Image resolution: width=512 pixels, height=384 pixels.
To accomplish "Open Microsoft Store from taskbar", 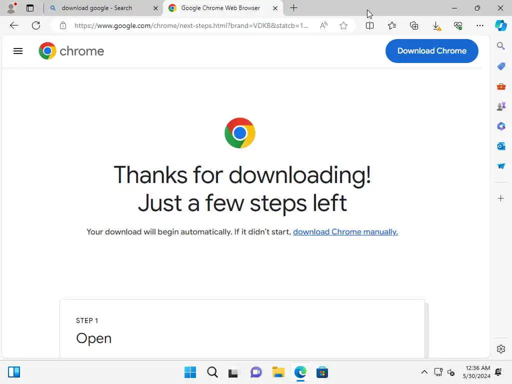I will (322, 372).
